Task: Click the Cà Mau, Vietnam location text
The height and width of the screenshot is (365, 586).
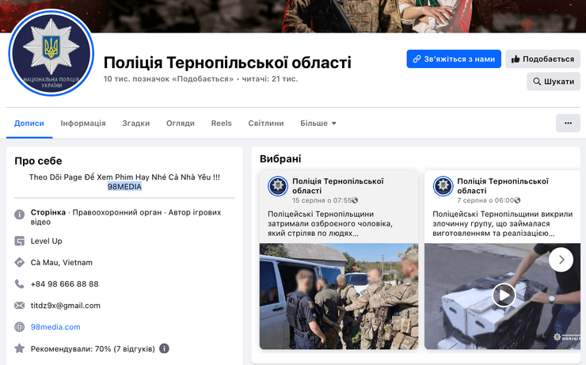Action: click(x=61, y=262)
